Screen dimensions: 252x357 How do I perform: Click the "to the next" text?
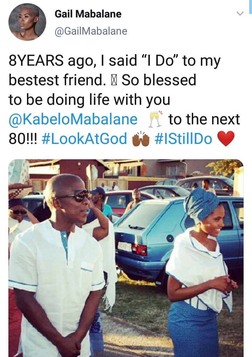[204, 119]
